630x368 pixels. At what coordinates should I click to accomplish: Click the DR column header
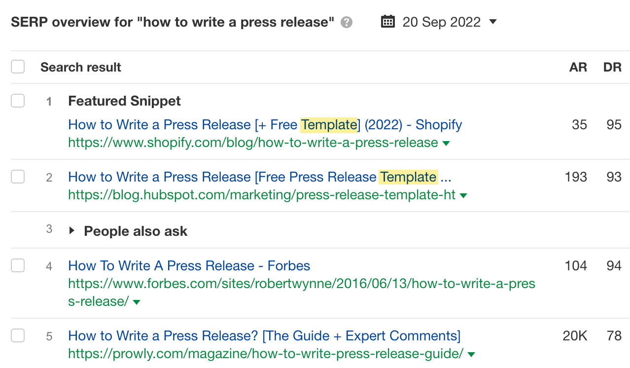(x=613, y=67)
